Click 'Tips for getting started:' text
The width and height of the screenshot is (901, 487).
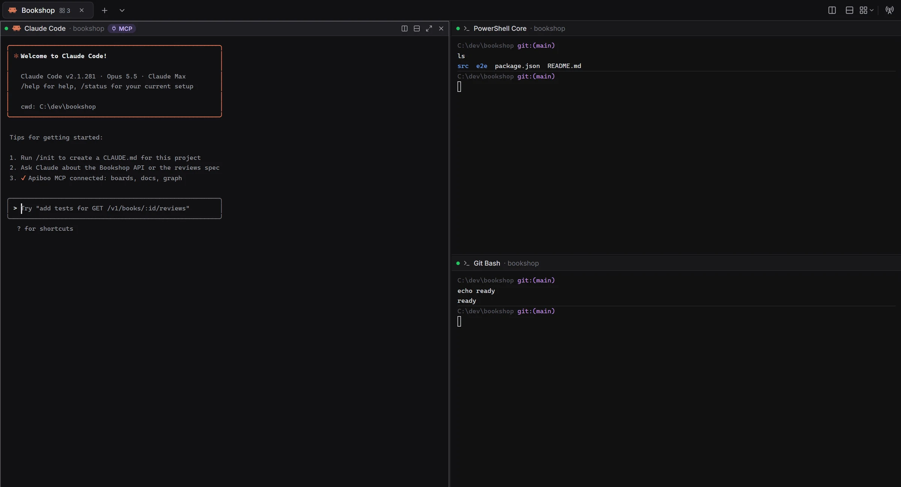pyautogui.click(x=56, y=137)
